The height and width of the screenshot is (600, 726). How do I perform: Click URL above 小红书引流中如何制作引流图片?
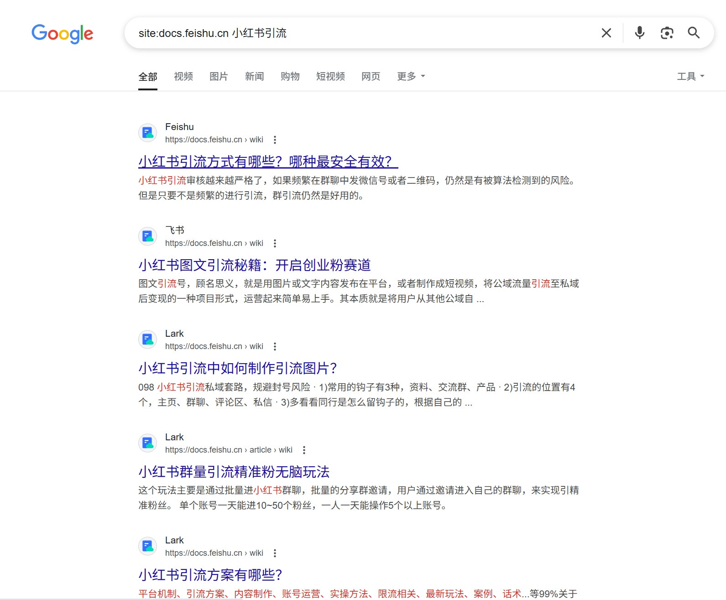[x=214, y=346]
